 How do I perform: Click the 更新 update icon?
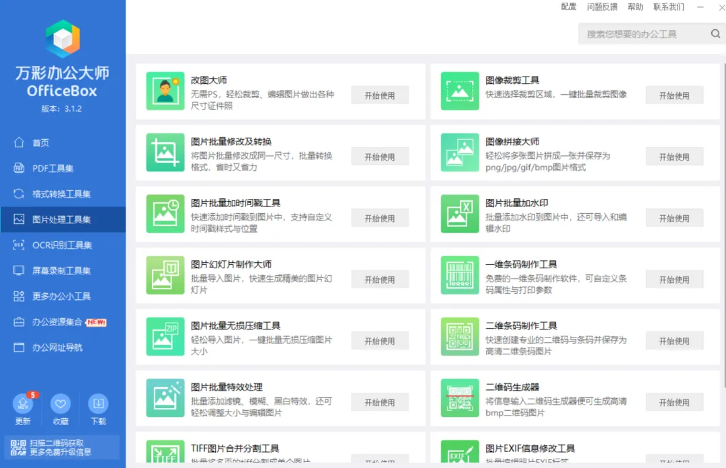(23, 403)
